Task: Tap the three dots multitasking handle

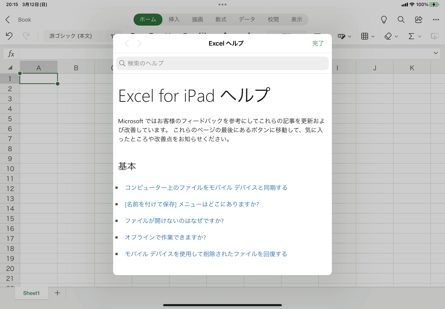Action: (x=222, y=4)
